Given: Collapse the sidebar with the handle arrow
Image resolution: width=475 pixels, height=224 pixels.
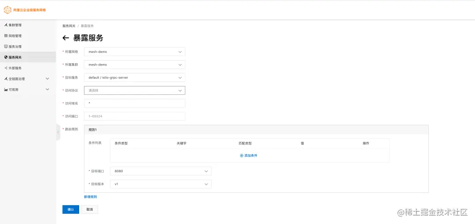Looking at the screenshot, I should click(x=58, y=132).
